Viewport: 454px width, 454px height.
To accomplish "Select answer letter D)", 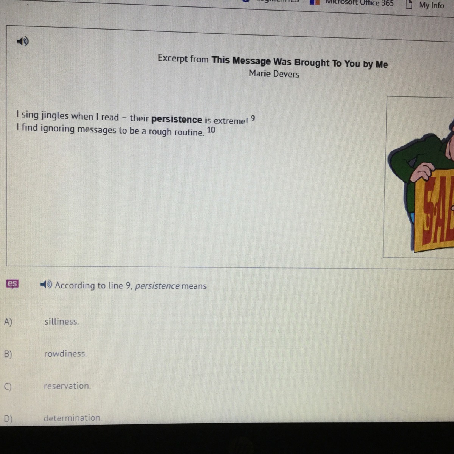I will (x=8, y=418).
